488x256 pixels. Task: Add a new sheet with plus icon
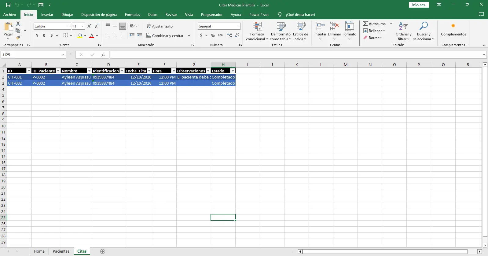[103, 251]
